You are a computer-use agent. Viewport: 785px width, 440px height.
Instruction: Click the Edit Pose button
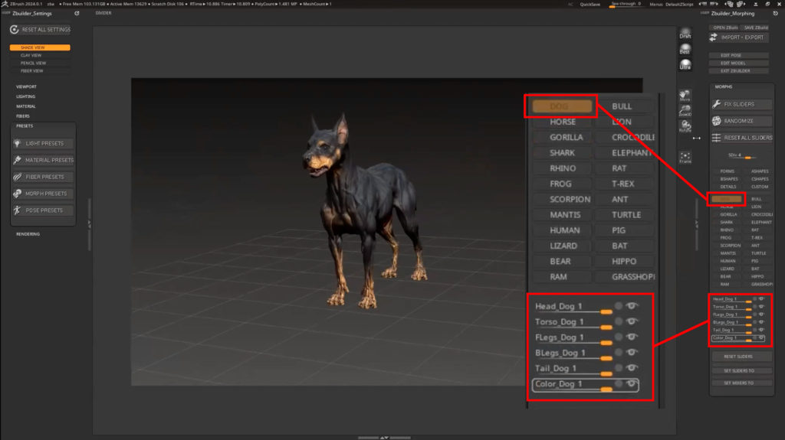click(739, 55)
